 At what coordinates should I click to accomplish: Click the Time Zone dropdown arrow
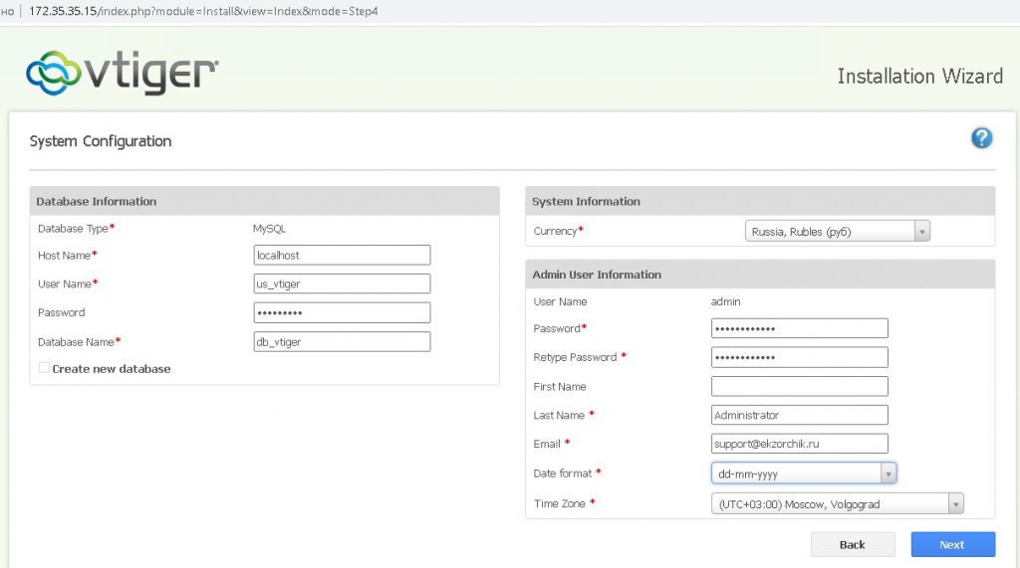point(956,504)
